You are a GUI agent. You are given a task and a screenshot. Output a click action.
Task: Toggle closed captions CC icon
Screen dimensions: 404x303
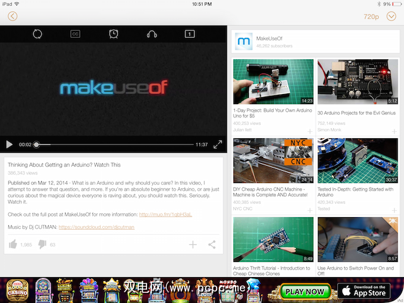[75, 34]
